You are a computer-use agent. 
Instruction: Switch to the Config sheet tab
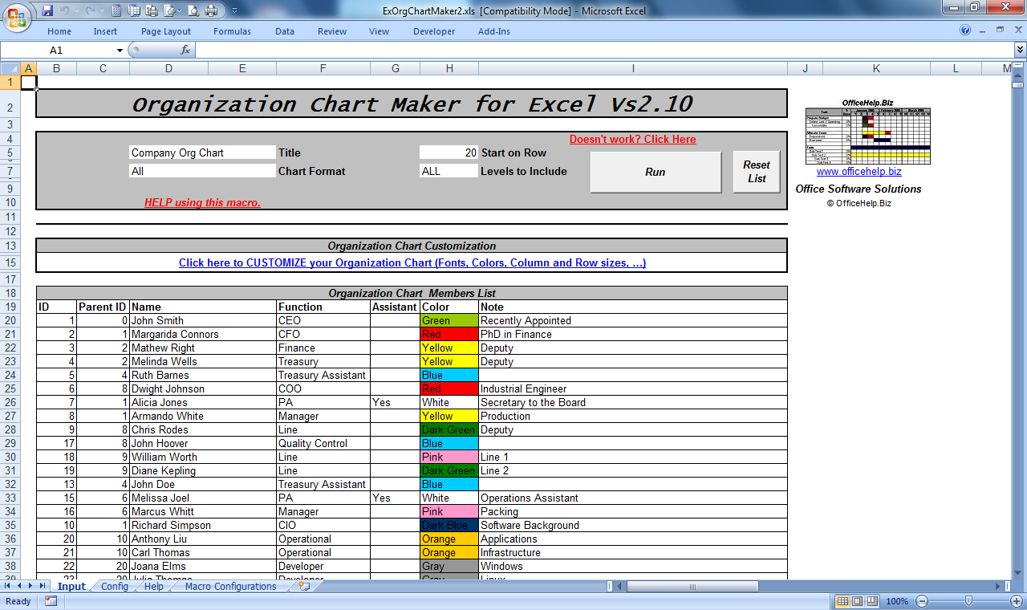(114, 587)
